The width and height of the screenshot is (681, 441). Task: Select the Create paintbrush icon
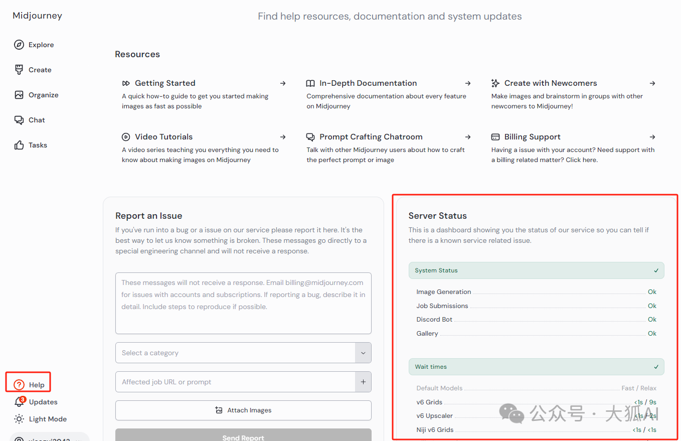[x=19, y=70]
